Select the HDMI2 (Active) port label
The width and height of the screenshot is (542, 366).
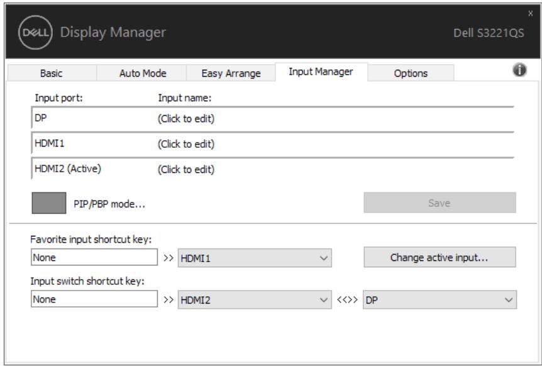coord(68,169)
